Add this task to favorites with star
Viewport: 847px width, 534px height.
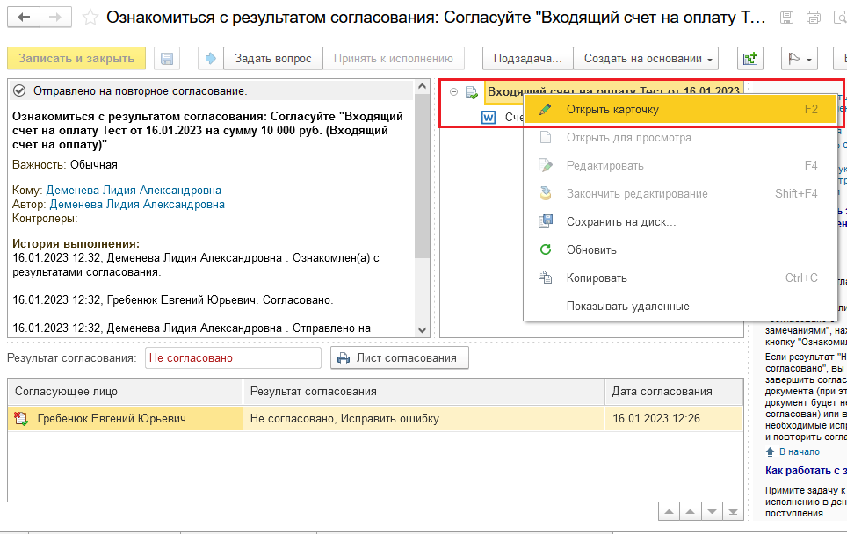click(x=88, y=18)
